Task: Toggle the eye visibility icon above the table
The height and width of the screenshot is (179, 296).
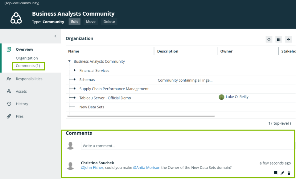Action: pyautogui.click(x=288, y=39)
